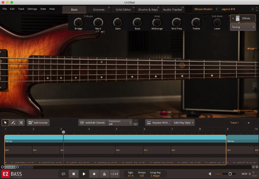Switch to Audio Tracker tab
The image size is (259, 179).
click(x=172, y=9)
